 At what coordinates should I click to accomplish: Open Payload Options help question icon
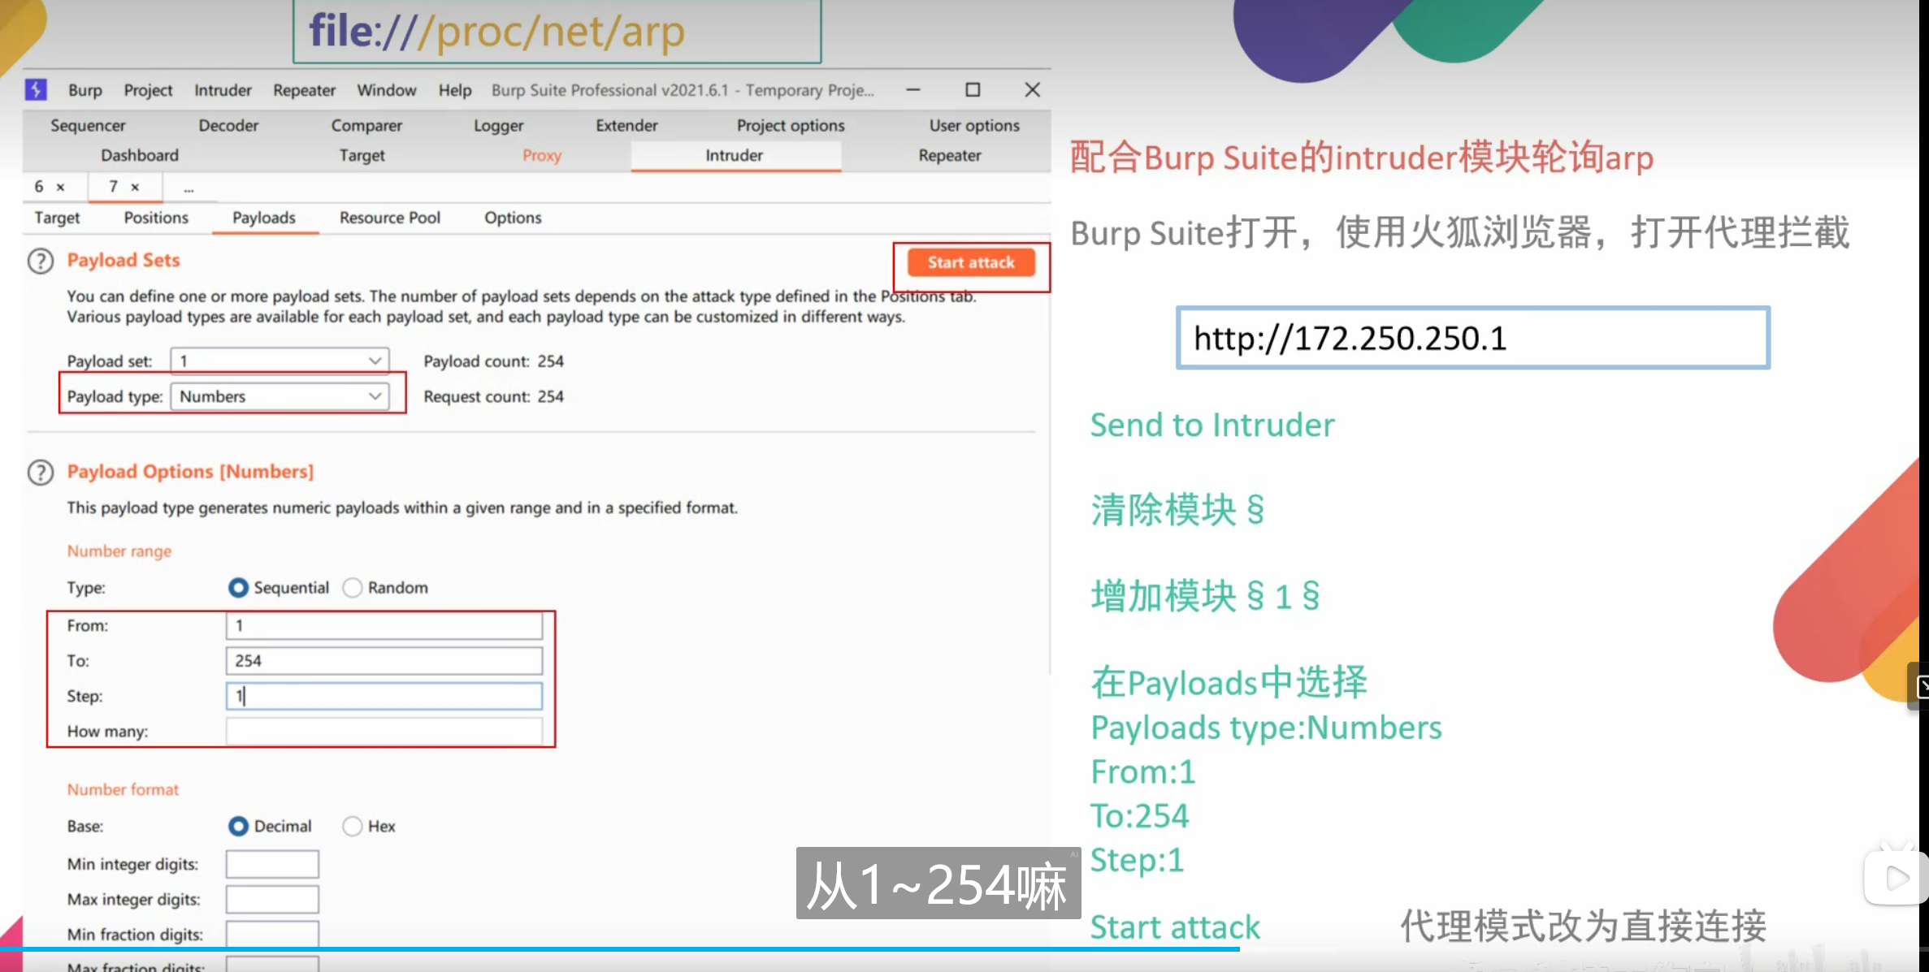click(x=41, y=473)
